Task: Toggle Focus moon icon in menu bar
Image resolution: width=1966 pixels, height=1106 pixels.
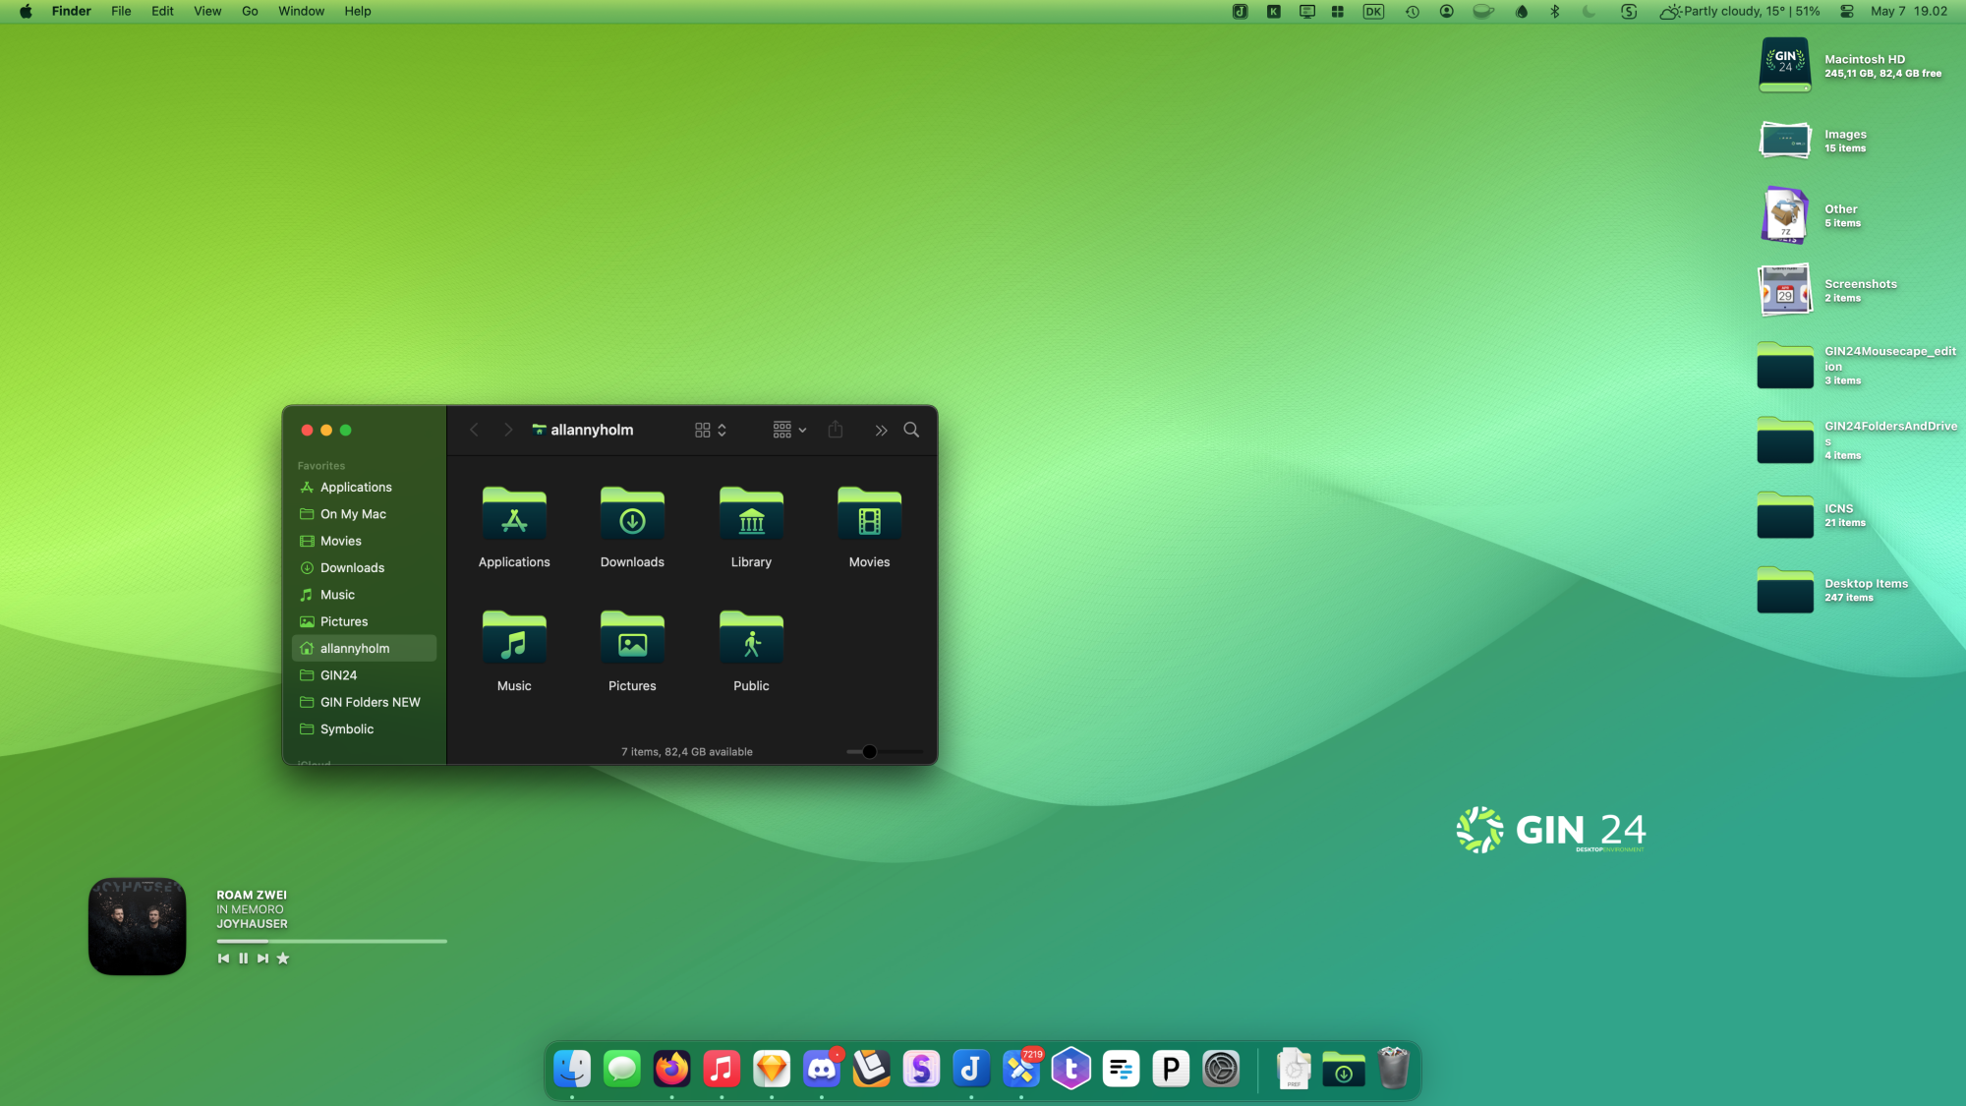Action: tap(1589, 12)
